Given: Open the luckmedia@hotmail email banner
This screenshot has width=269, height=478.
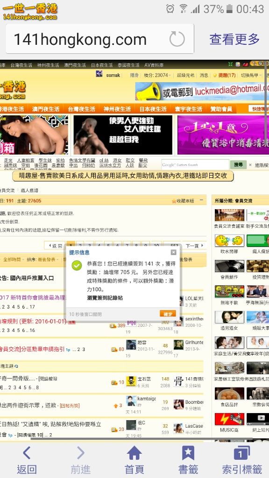Looking at the screenshot, I should pyautogui.click(x=202, y=91).
